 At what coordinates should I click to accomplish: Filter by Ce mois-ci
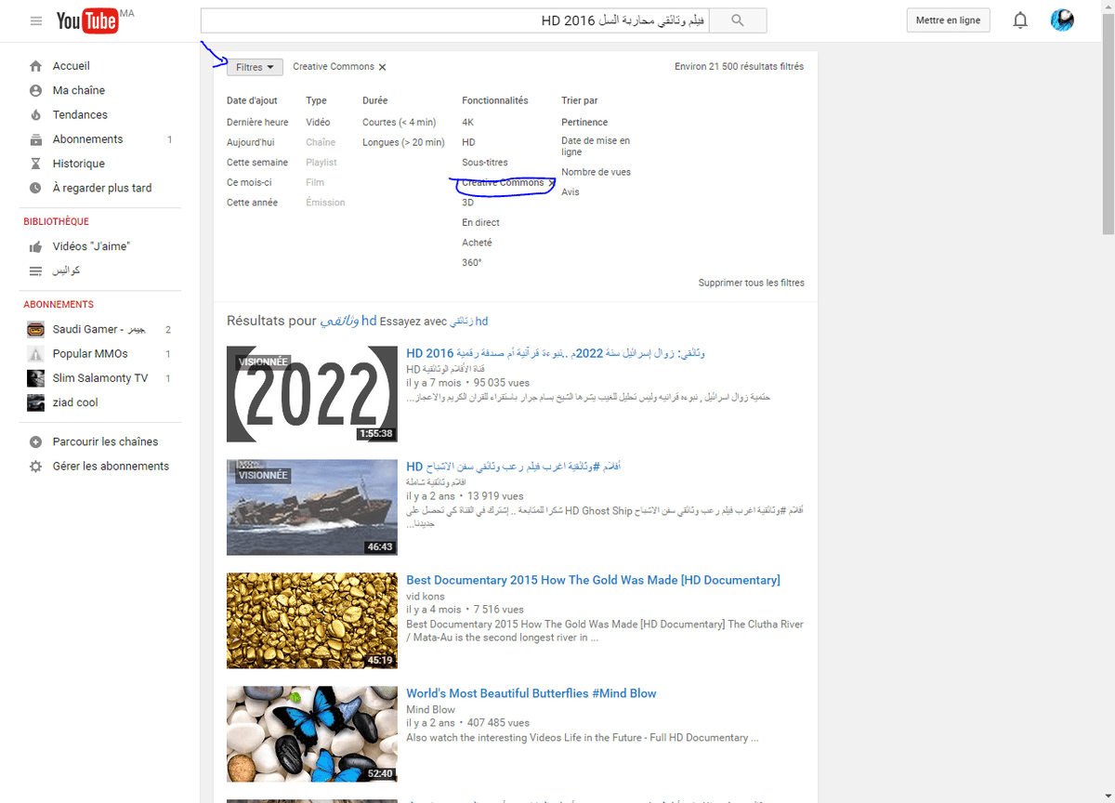(x=249, y=182)
